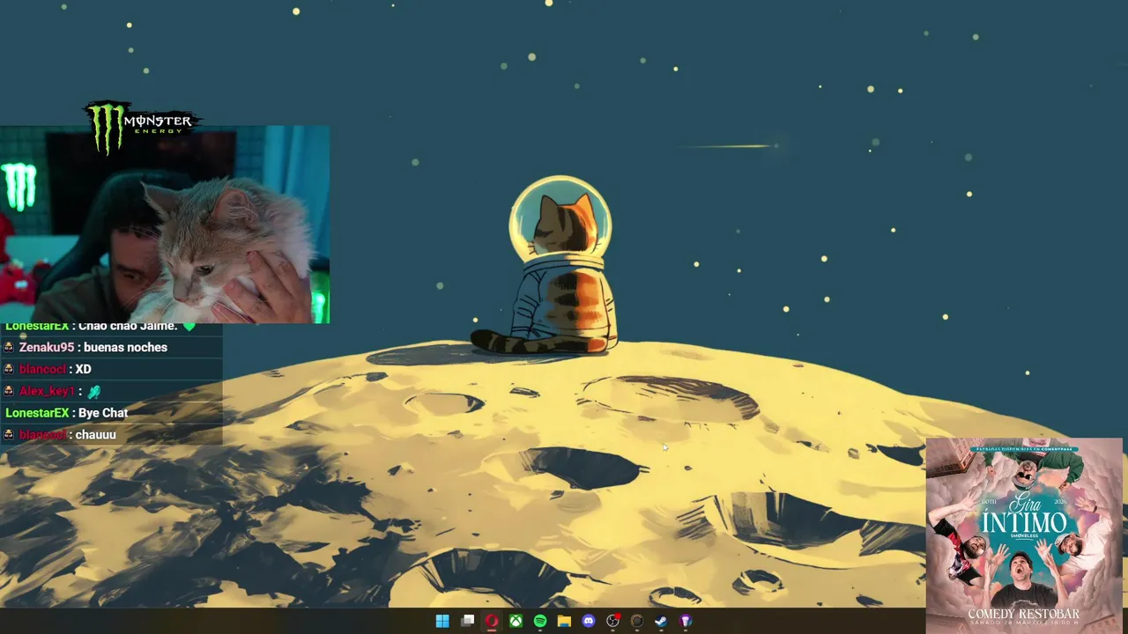The height and width of the screenshot is (634, 1128).
Task: Open the Windows Start menu
Action: pyautogui.click(x=442, y=621)
